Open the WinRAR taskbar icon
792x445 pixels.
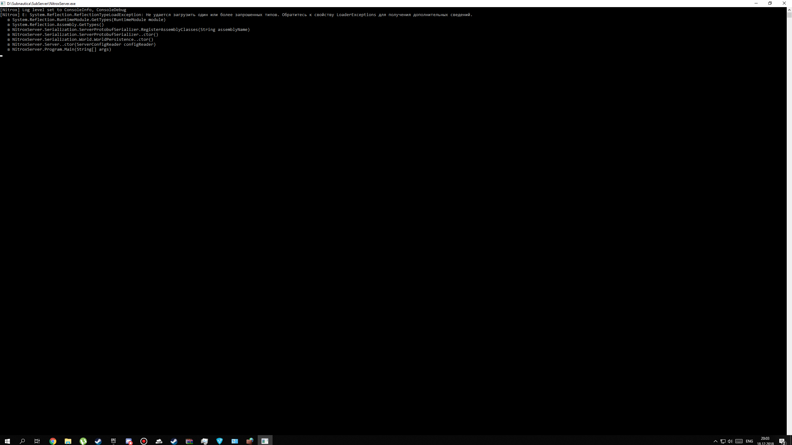pos(189,441)
